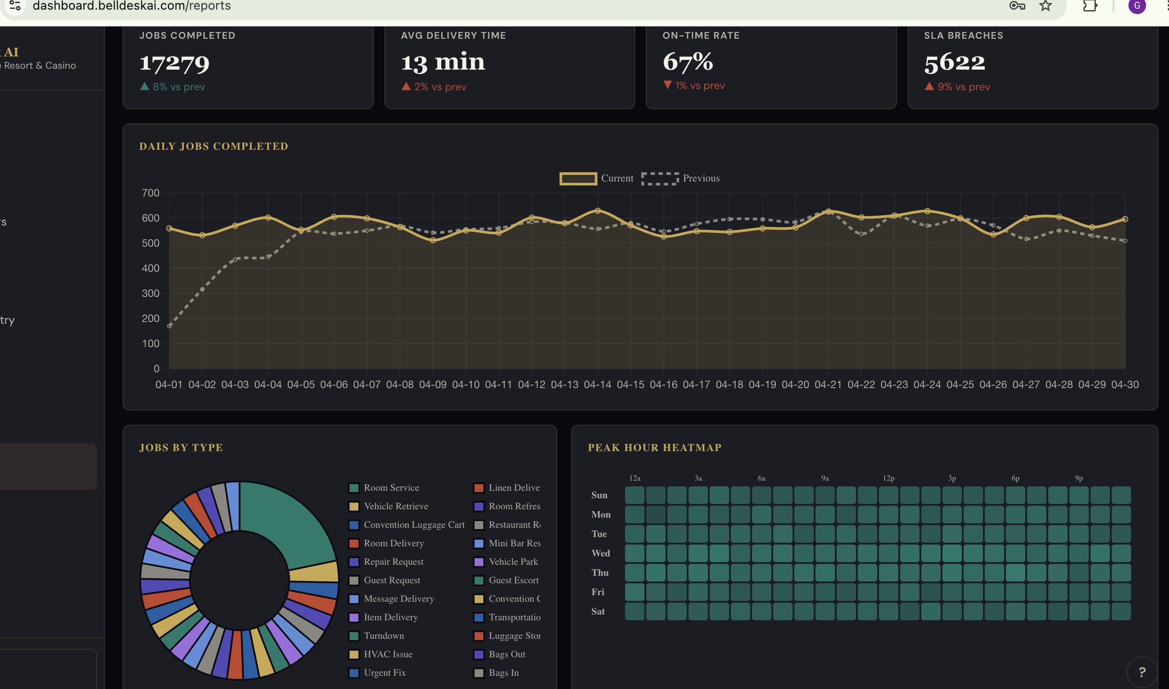
Task: Click the Peak Hour Heatmap heading
Action: coord(655,448)
